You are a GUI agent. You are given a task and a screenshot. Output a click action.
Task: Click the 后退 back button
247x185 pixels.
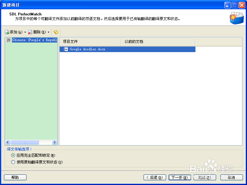(x=155, y=178)
